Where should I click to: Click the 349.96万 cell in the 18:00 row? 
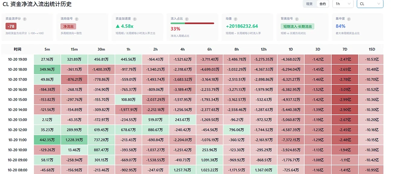(47, 70)
